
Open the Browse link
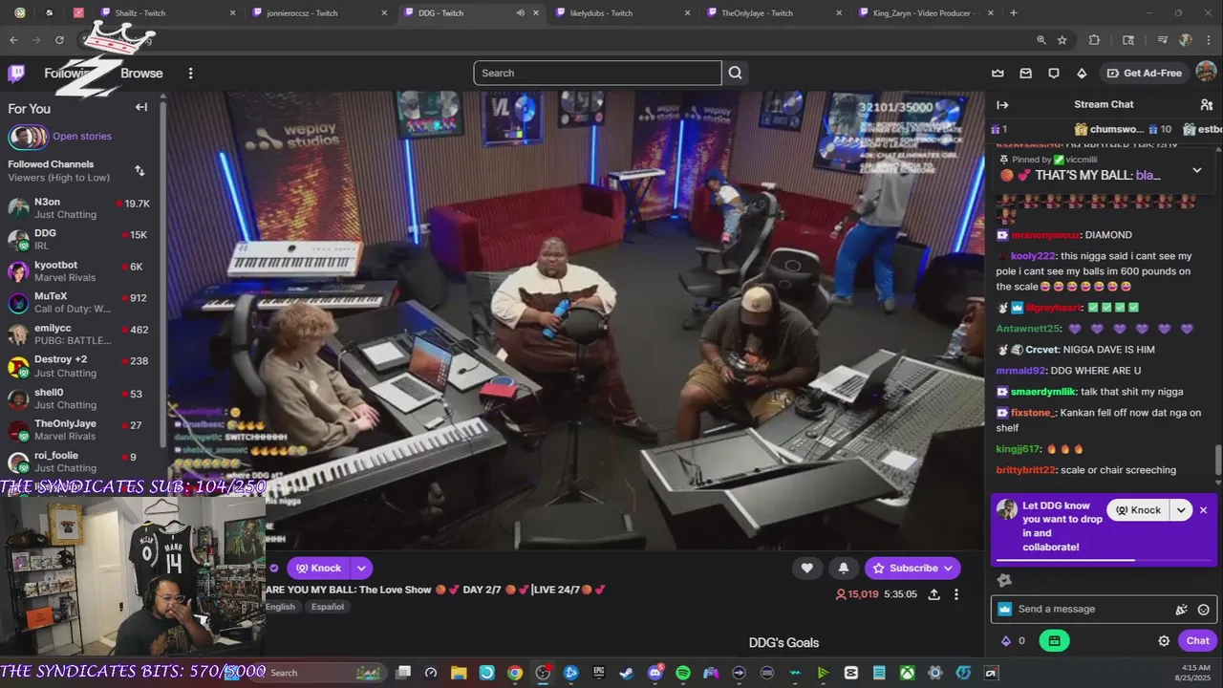(x=141, y=73)
